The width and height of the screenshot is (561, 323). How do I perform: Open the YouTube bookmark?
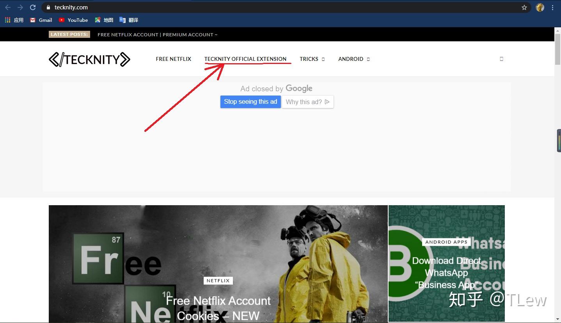pyautogui.click(x=73, y=20)
